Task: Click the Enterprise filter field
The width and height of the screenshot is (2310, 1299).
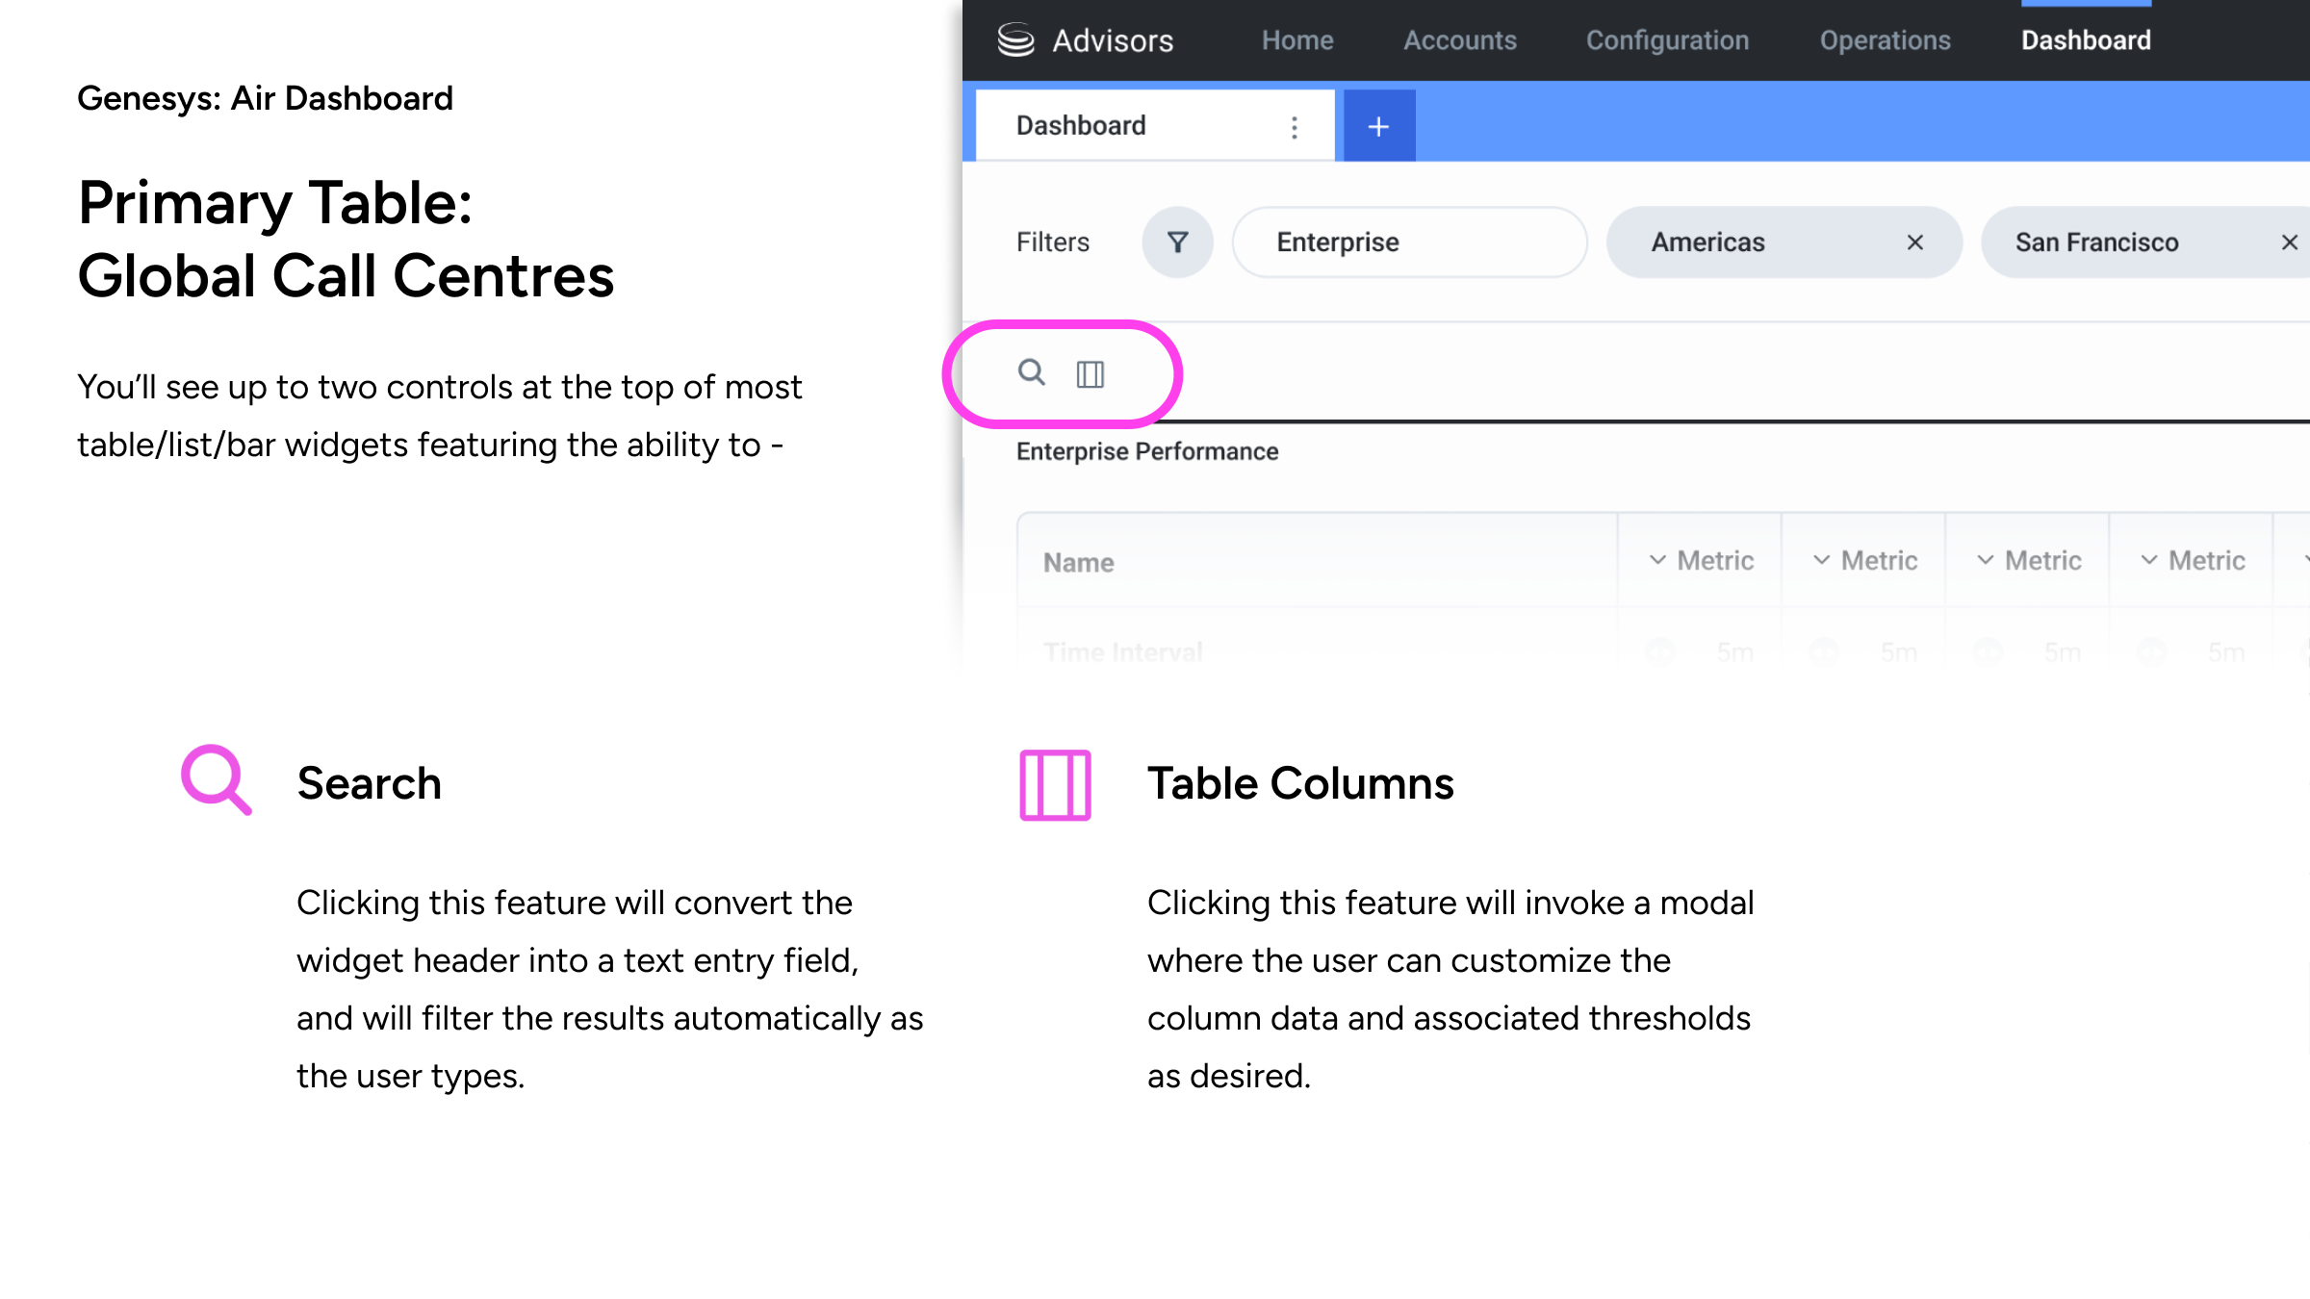Action: pyautogui.click(x=1409, y=242)
